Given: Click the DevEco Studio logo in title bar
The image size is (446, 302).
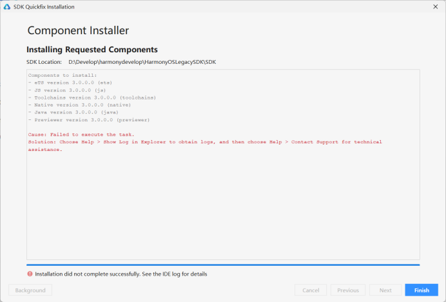Looking at the screenshot, I should pyautogui.click(x=6, y=6).
